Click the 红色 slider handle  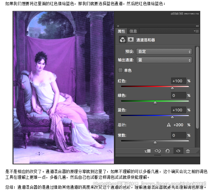pyautogui.click(x=172, y=88)
